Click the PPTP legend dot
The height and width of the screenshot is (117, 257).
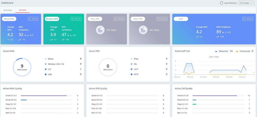[131, 75]
